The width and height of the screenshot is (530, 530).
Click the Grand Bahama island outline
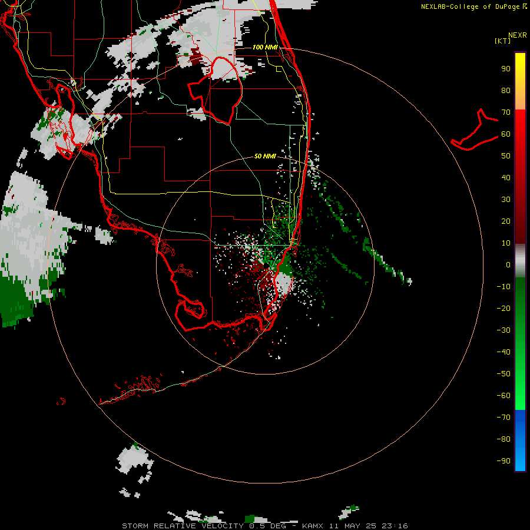(475, 130)
